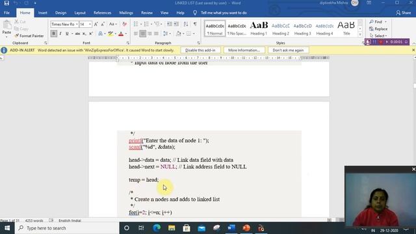
Task: Shrink font size icon
Action: pyautogui.click(x=103, y=24)
